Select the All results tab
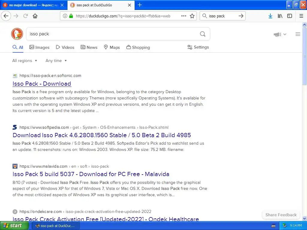Screen dimensions: 307x230 pyautogui.click(x=18, y=47)
